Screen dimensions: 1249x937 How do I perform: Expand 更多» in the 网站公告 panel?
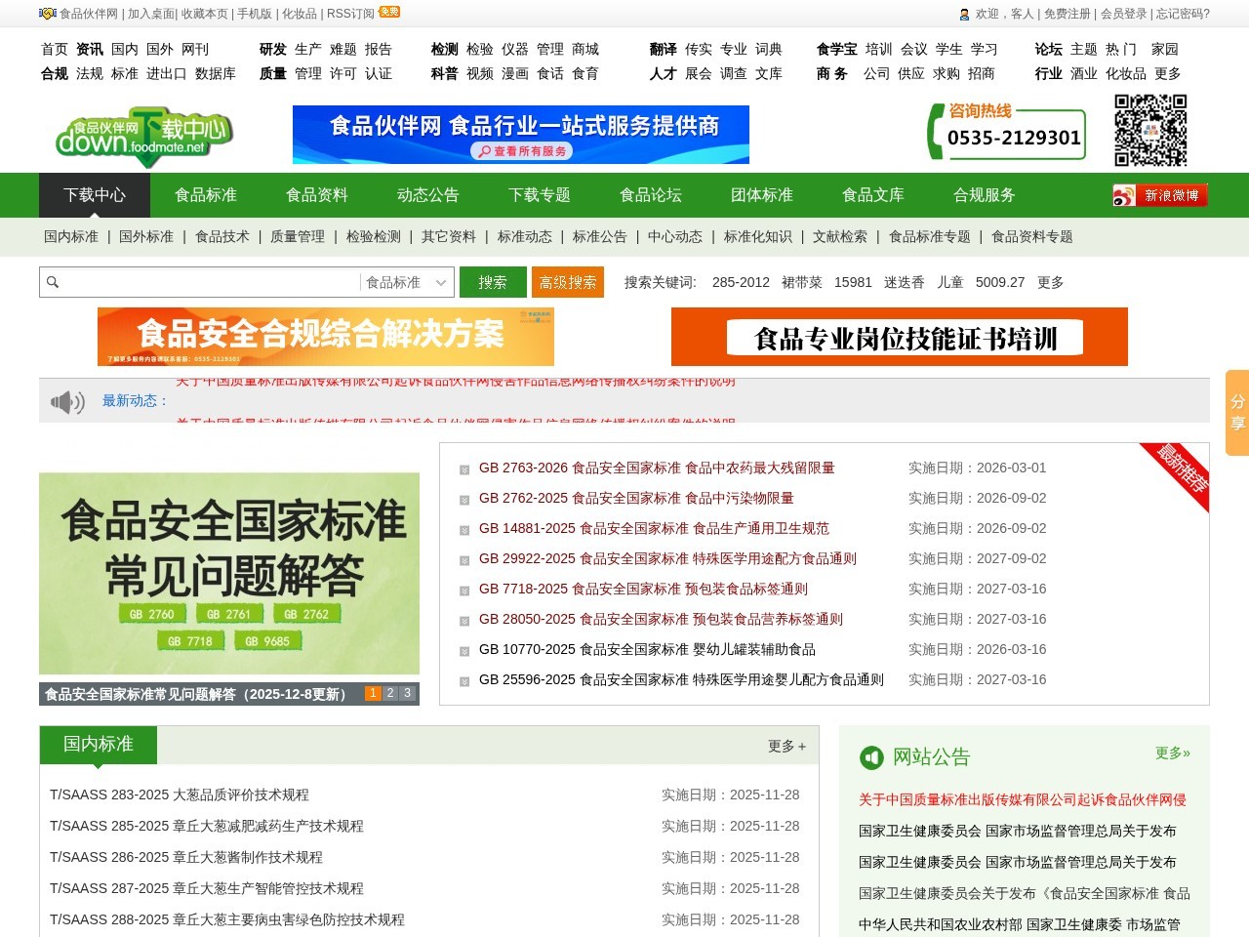click(x=1172, y=754)
